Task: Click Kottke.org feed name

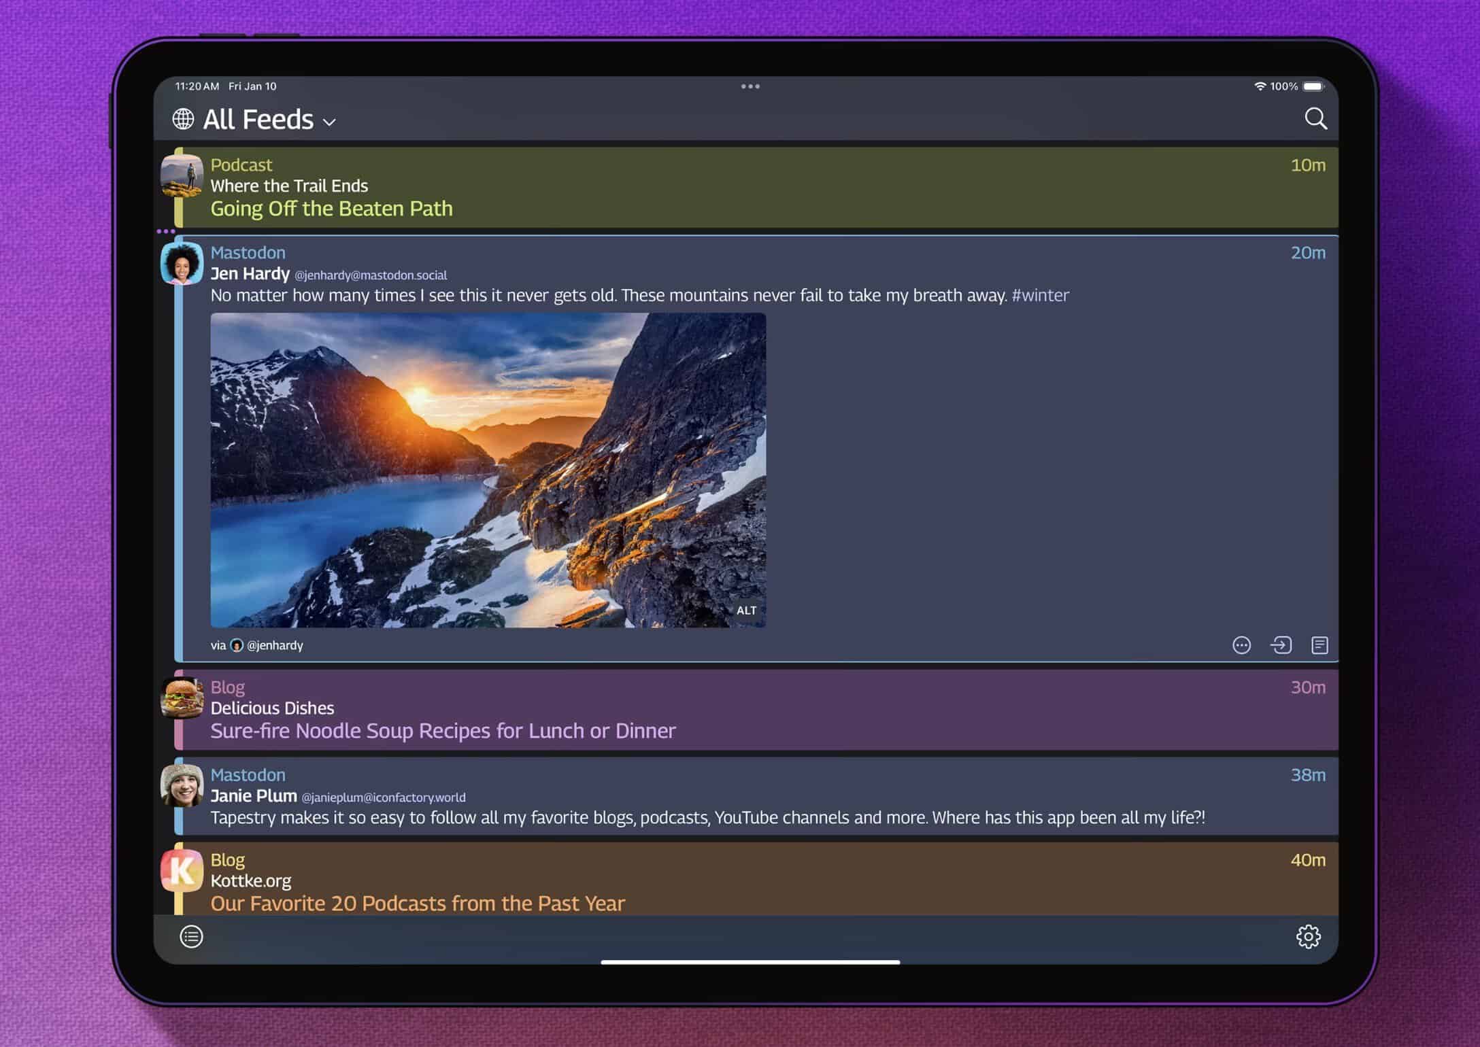Action: (x=250, y=881)
